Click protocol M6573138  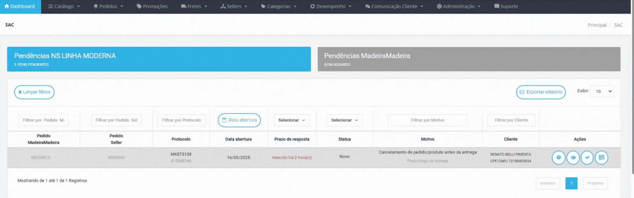181,154
